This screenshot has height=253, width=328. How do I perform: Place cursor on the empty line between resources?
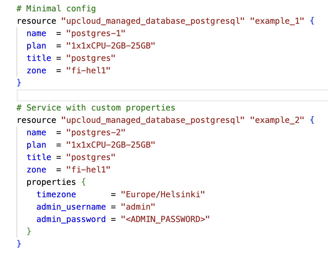tap(172, 95)
